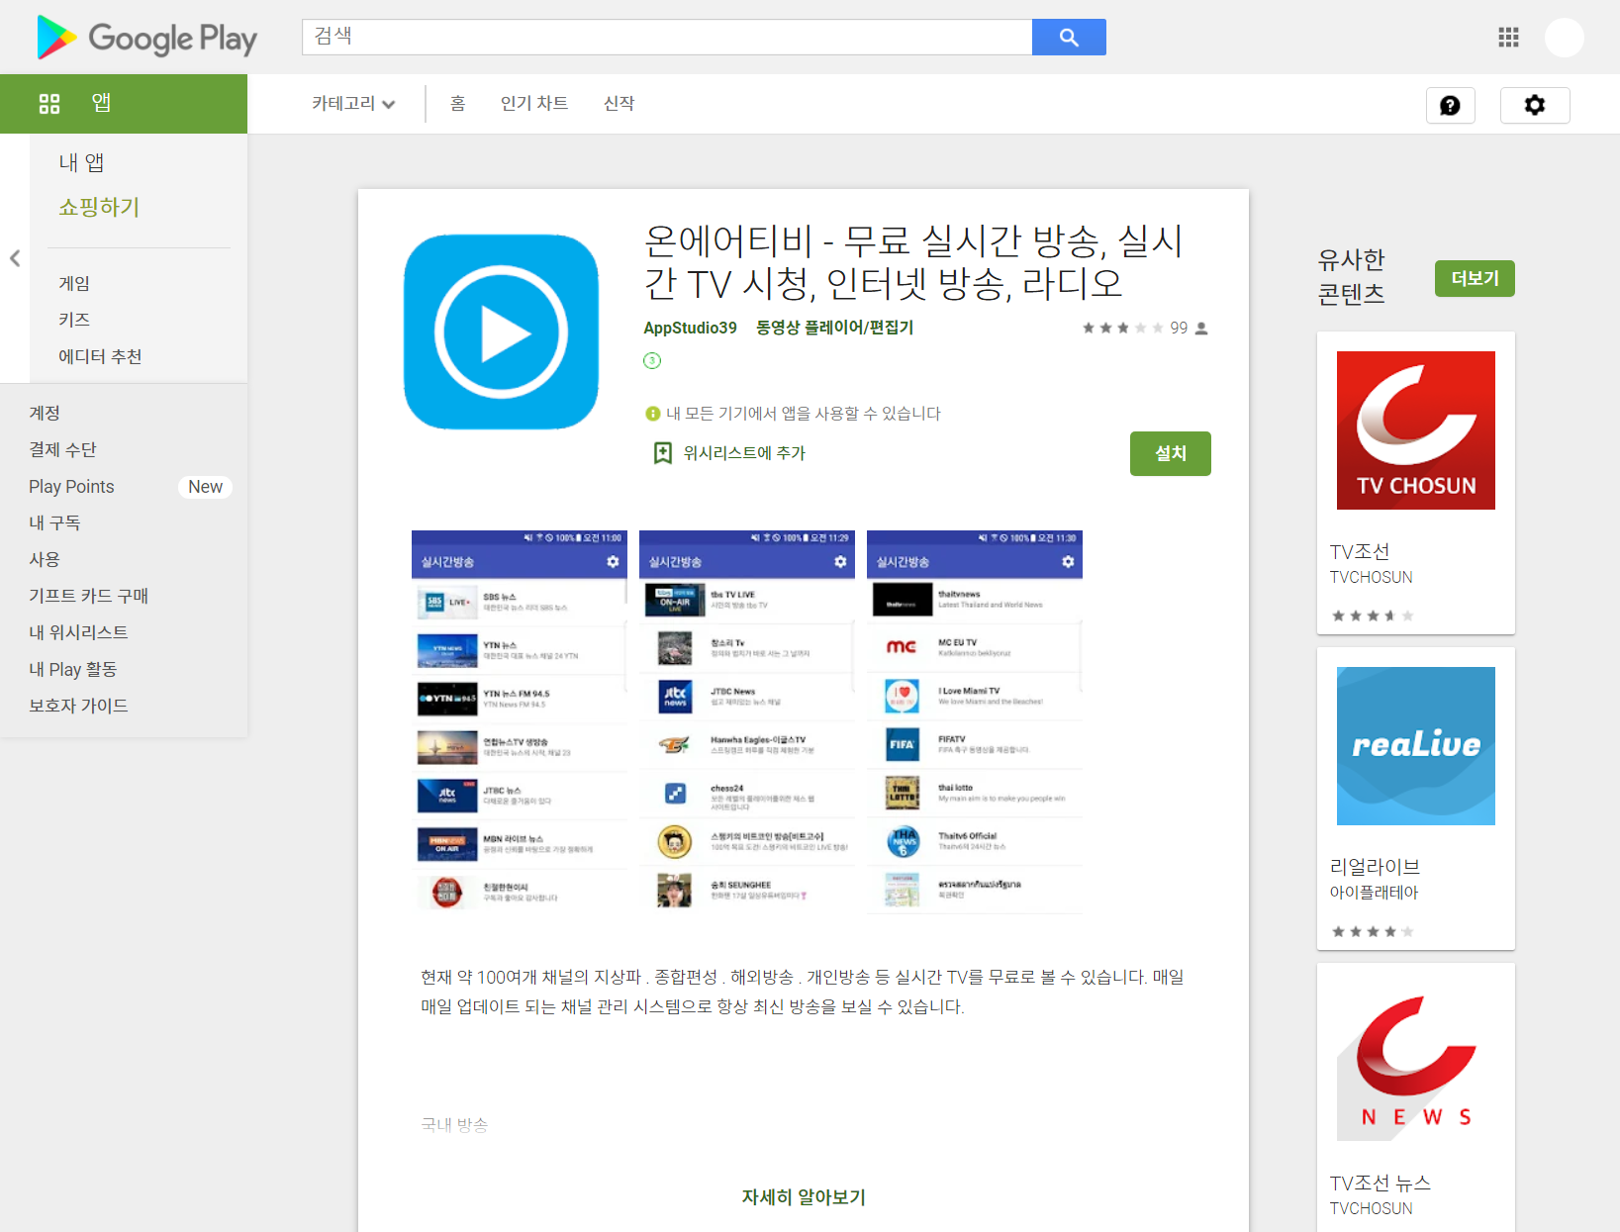This screenshot has height=1232, width=1620.
Task: Open 사용 link
Action: tap(45, 559)
